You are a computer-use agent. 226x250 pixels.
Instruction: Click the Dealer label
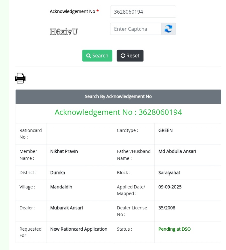click(27, 208)
